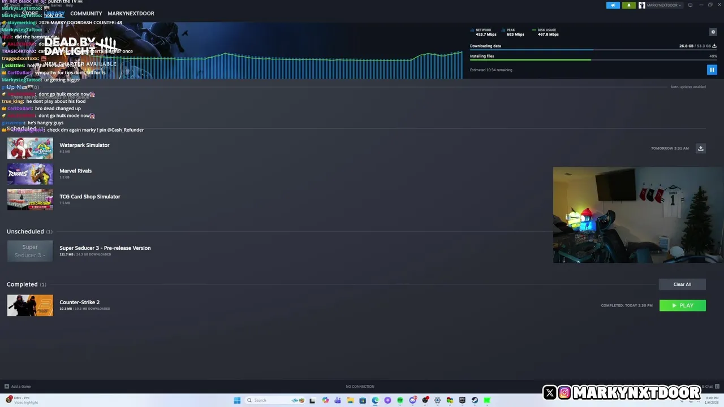The image size is (724, 407).
Task: Open the Games menu
Action: click(x=57, y=5)
